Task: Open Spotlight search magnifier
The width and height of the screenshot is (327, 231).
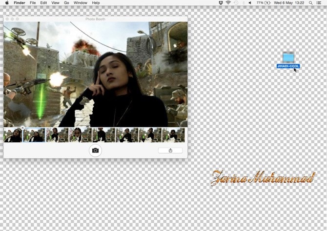Action: (x=311, y=3)
